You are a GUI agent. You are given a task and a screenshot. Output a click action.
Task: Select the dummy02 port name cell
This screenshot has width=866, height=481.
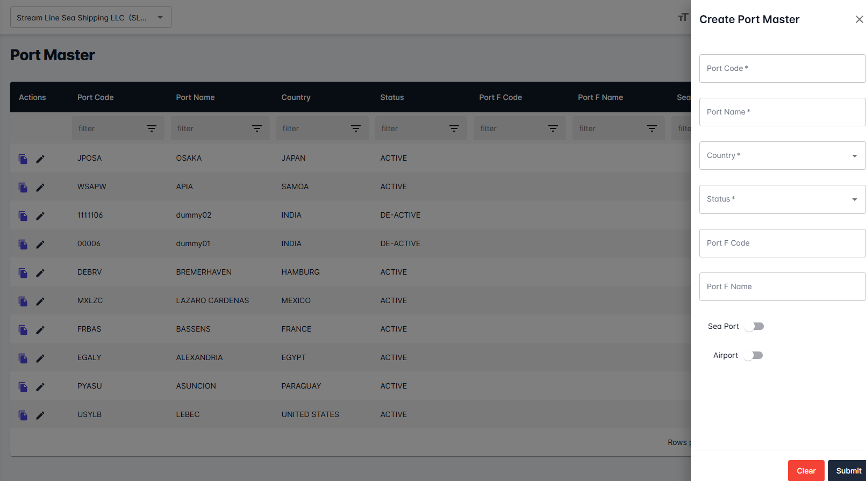pos(194,215)
